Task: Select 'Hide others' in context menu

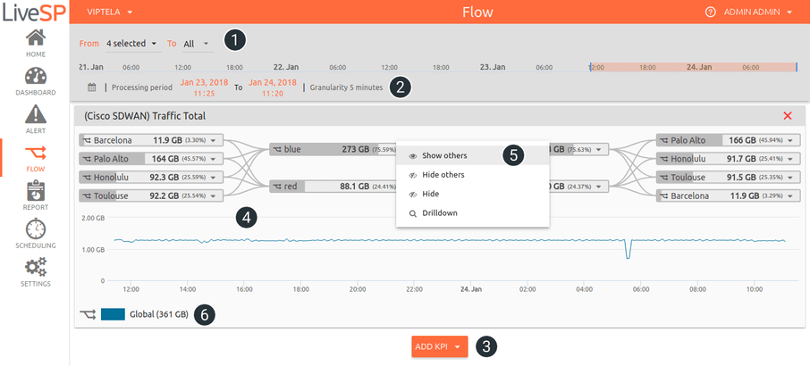Action: [472, 175]
